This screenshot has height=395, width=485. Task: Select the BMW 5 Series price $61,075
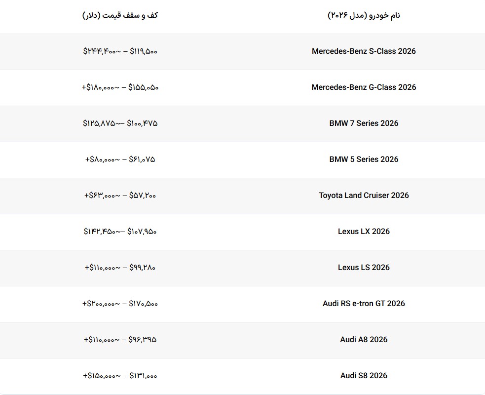(x=120, y=159)
